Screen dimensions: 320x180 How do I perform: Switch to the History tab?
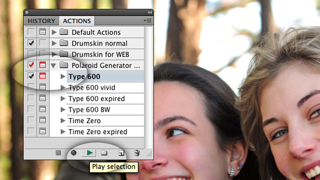[x=41, y=21]
